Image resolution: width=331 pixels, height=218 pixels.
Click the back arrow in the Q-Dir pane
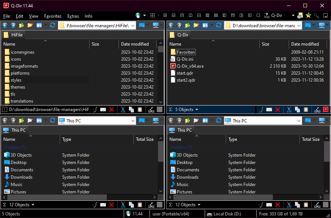coord(171,25)
